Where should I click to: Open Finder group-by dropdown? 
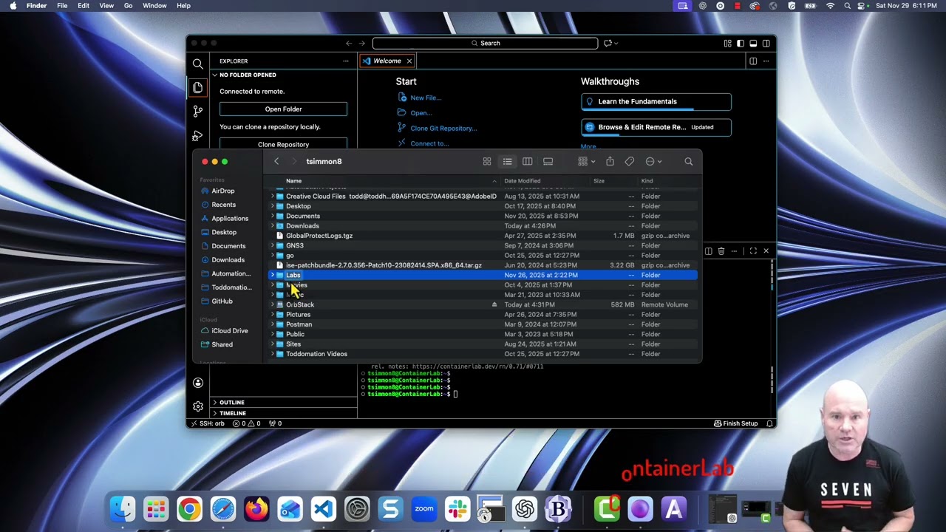point(587,161)
